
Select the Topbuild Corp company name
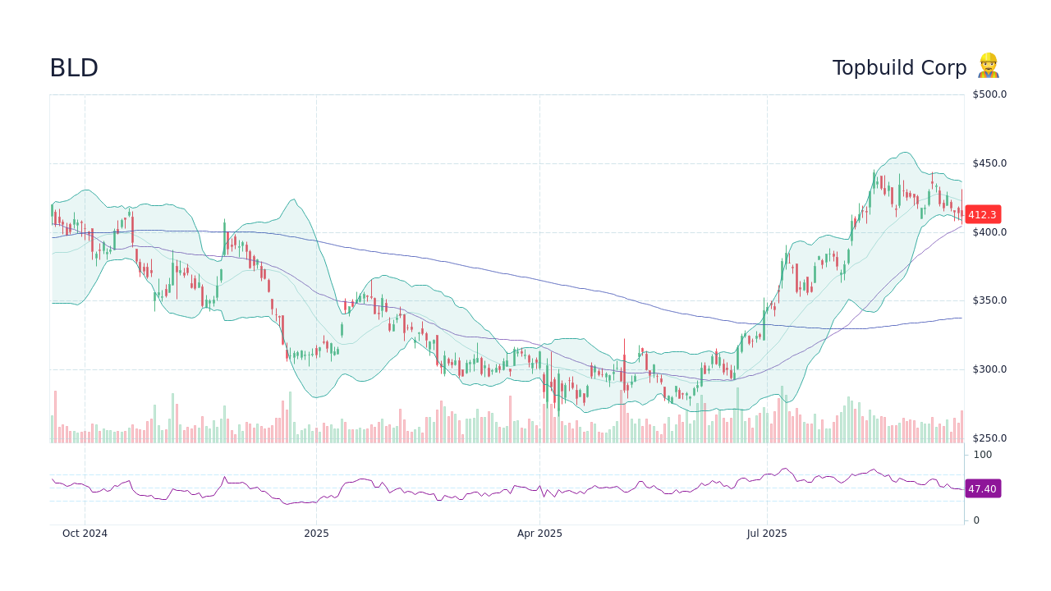pos(900,68)
